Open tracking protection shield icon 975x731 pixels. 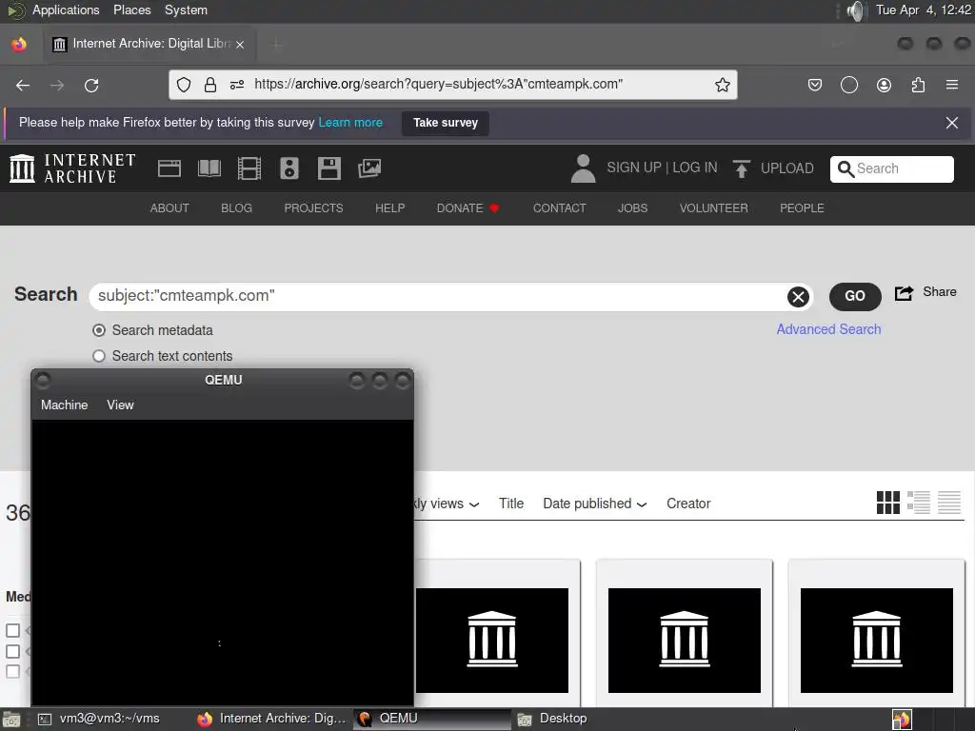[184, 85]
